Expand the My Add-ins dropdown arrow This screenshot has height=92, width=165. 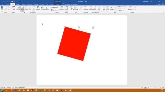point(59,10)
